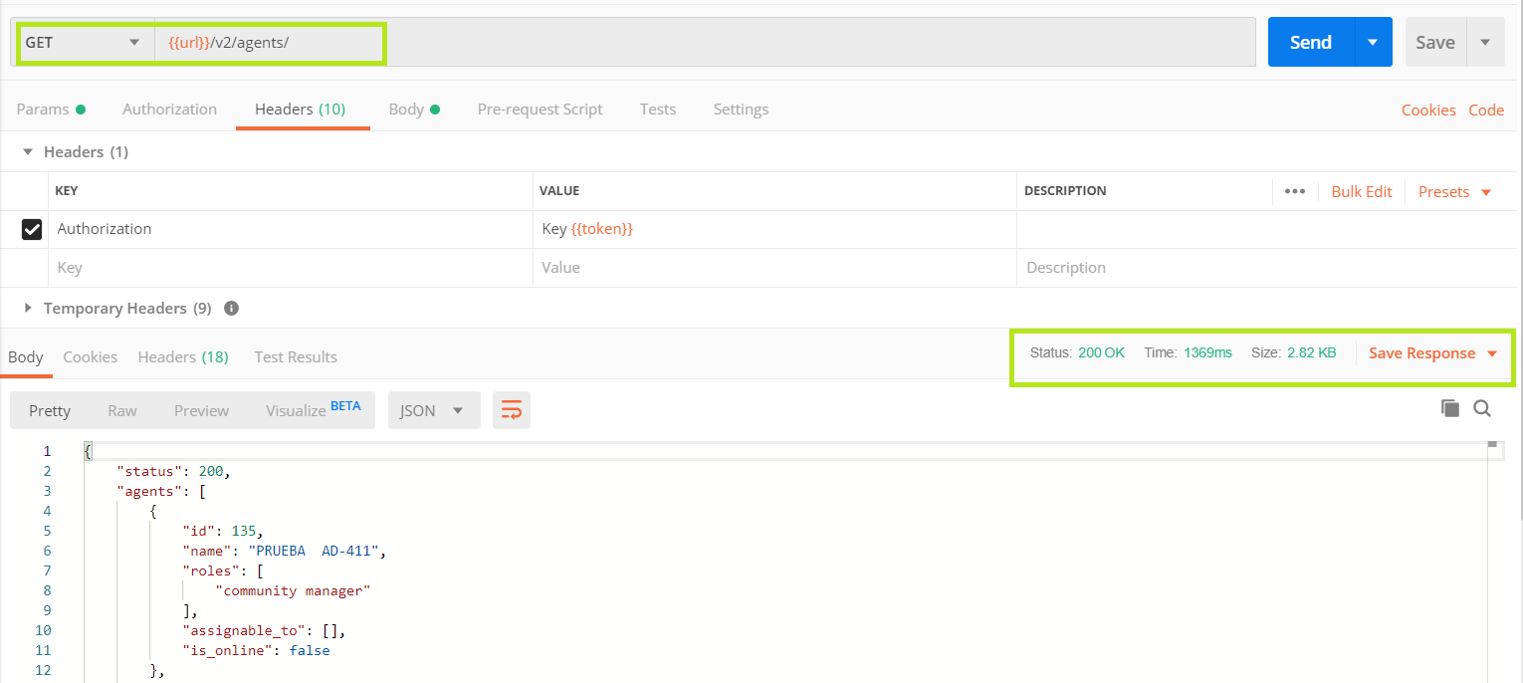The width and height of the screenshot is (1523, 683).
Task: Click the "status": 200 line
Action: pyautogui.click(x=174, y=471)
